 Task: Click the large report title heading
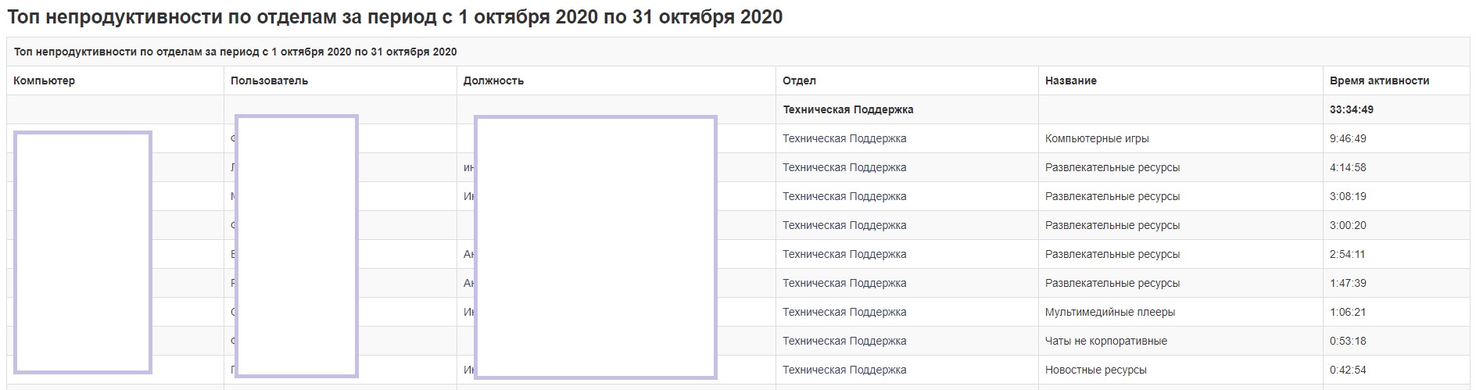(395, 17)
